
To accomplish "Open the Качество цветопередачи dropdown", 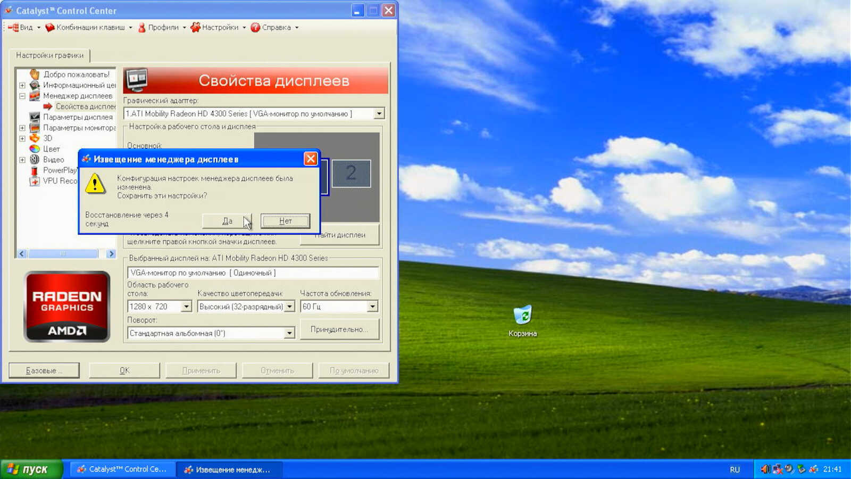I will click(289, 307).
